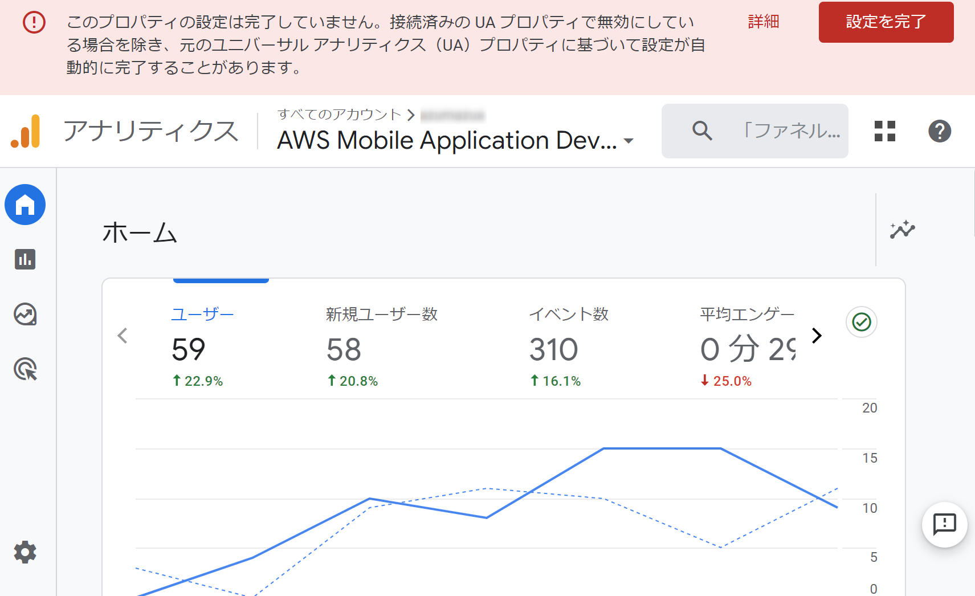Image resolution: width=975 pixels, height=596 pixels.
Task: Open the help question mark icon
Action: coord(940,131)
